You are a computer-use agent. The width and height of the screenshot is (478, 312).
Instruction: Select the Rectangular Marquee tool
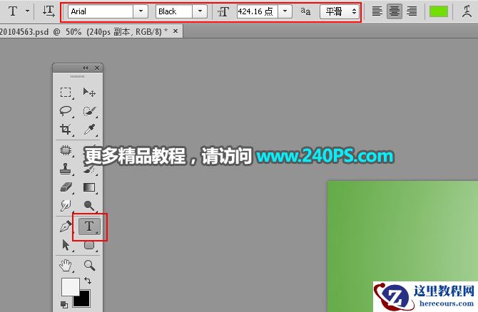click(x=66, y=92)
